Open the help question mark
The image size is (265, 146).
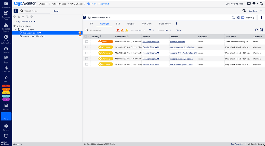tap(261, 4)
